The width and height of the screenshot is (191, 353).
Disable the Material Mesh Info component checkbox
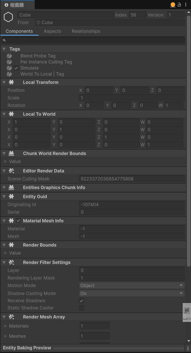pos(18,221)
